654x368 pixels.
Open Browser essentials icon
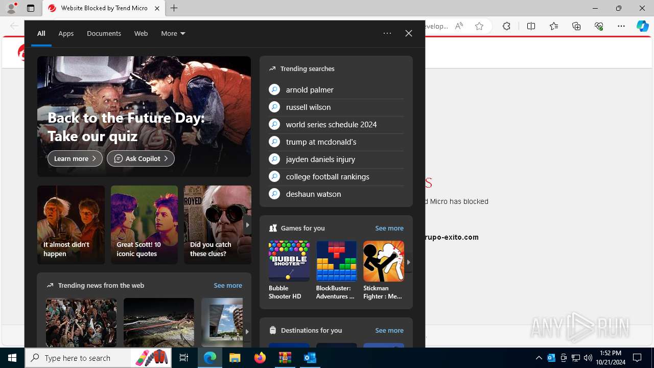tap(599, 26)
